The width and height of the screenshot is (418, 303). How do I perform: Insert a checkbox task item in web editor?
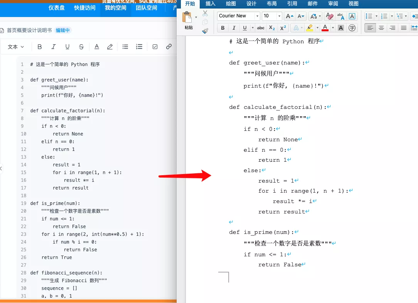[x=155, y=47]
